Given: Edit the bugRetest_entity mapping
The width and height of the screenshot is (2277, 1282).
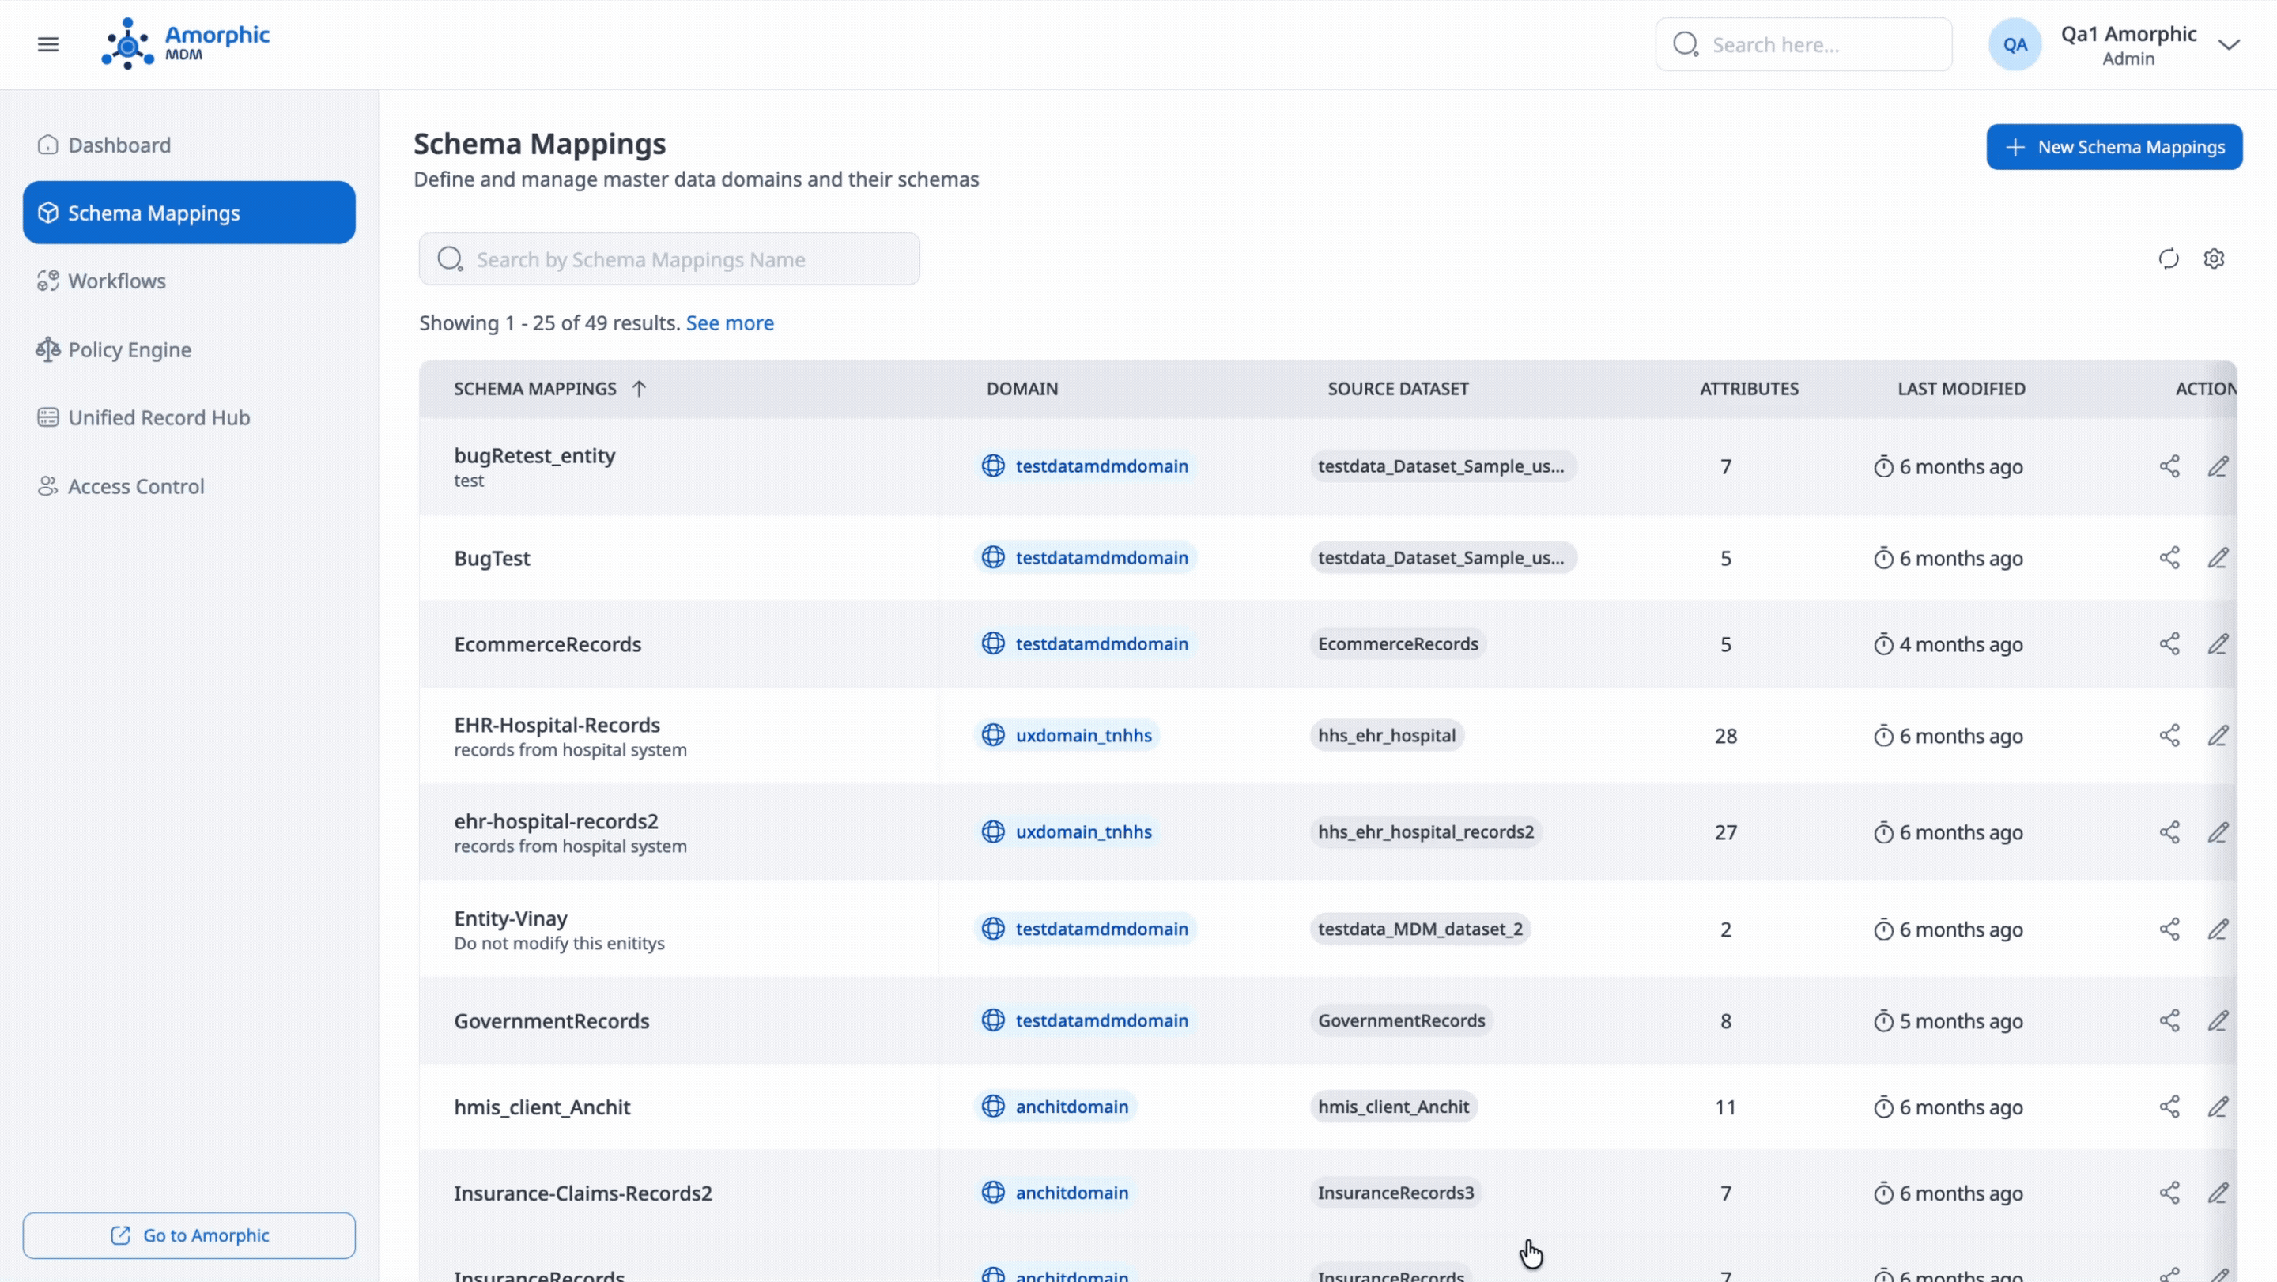Looking at the screenshot, I should 2218,466.
